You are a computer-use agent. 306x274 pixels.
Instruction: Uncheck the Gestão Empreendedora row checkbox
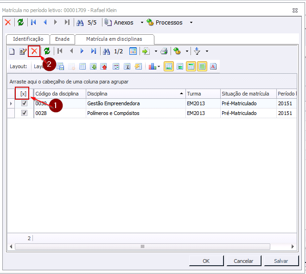(x=24, y=103)
